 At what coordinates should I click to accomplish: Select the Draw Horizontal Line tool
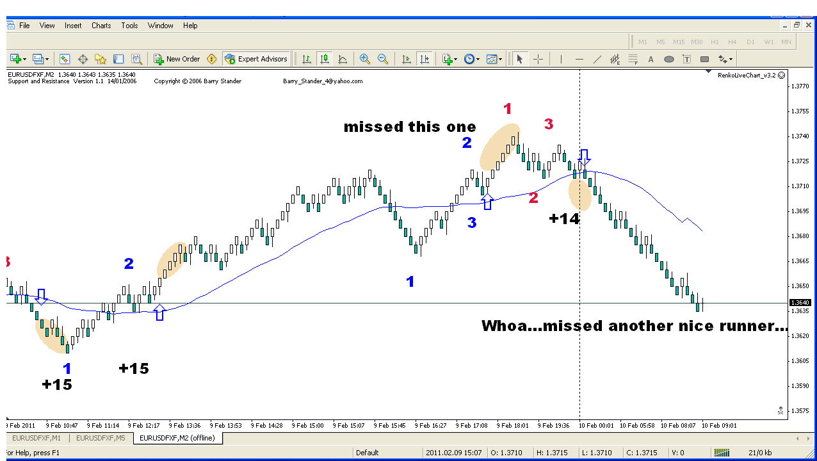579,59
